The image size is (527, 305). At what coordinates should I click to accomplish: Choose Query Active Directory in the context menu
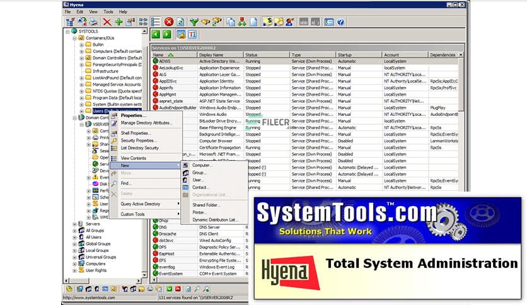pyautogui.click(x=146, y=204)
